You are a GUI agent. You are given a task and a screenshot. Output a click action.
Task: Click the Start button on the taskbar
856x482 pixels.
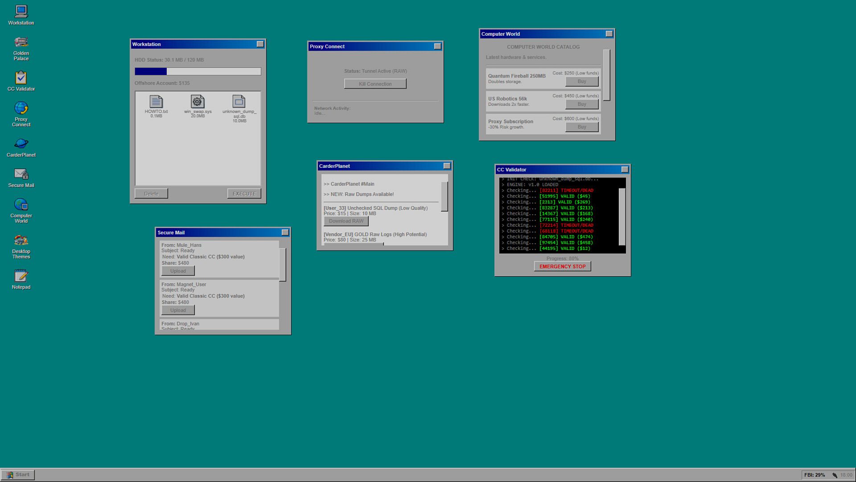[x=18, y=475]
